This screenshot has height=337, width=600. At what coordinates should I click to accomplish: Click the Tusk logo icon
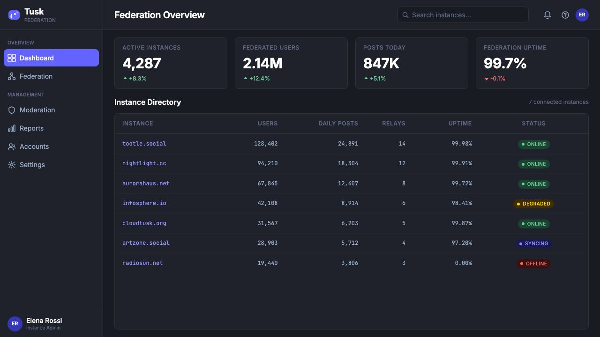14,15
